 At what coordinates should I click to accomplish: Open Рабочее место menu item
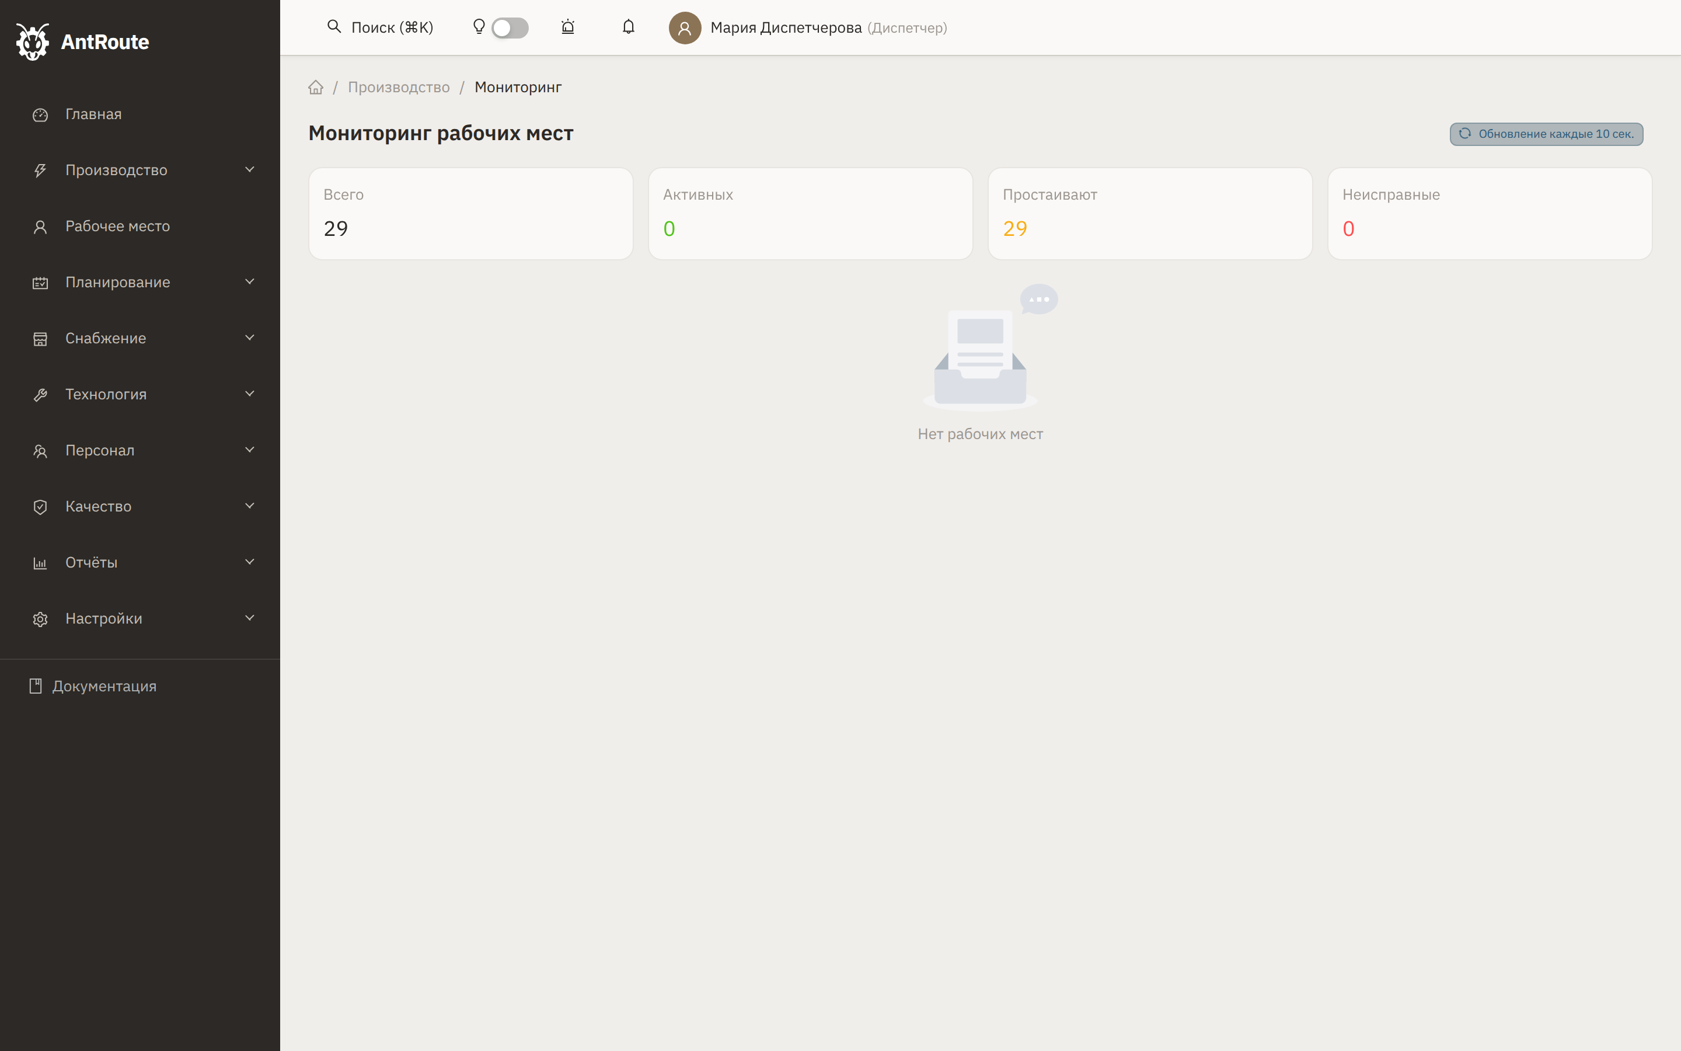(x=117, y=227)
